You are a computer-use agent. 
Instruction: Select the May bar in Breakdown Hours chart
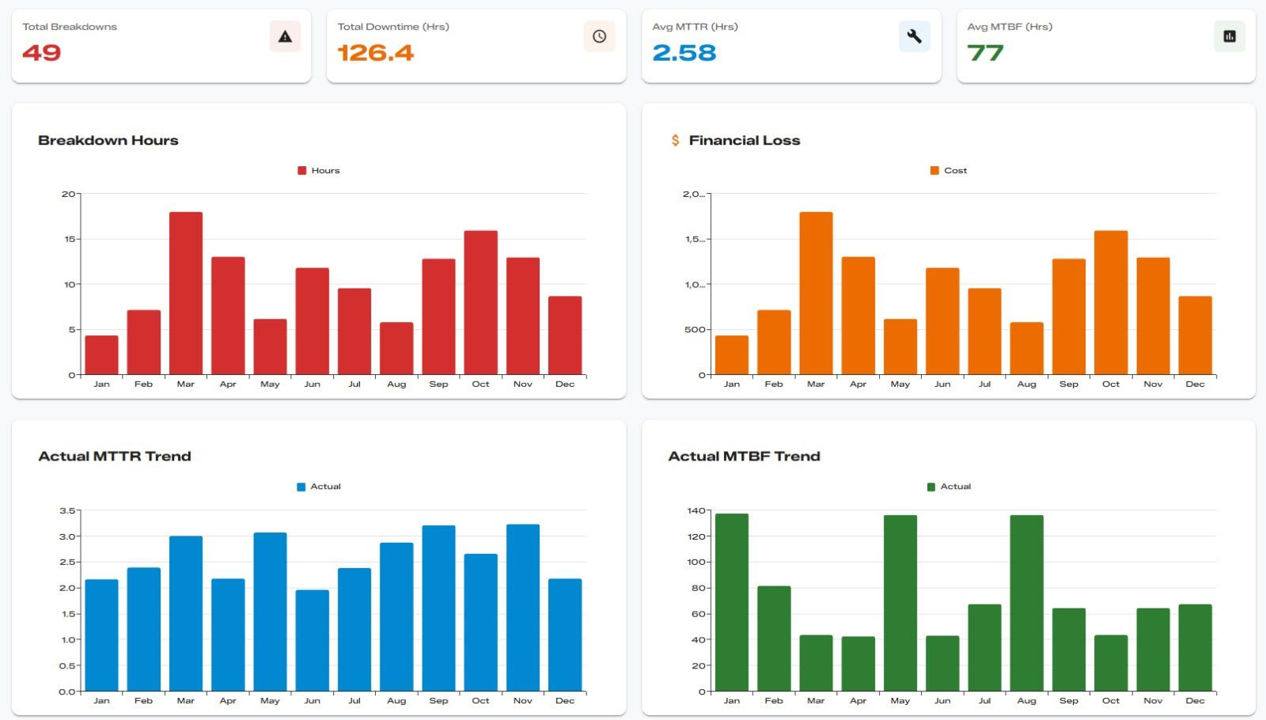click(270, 347)
